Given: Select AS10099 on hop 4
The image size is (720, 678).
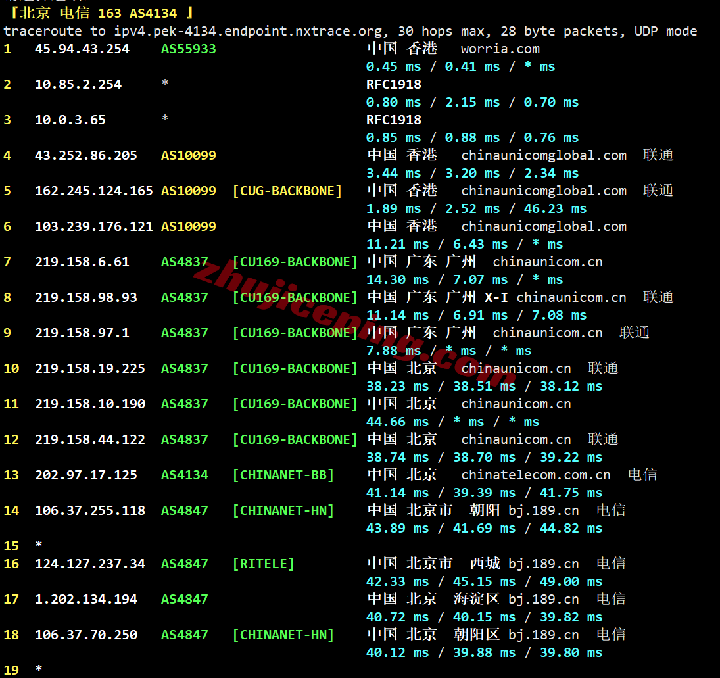Looking at the screenshot, I should (x=188, y=155).
